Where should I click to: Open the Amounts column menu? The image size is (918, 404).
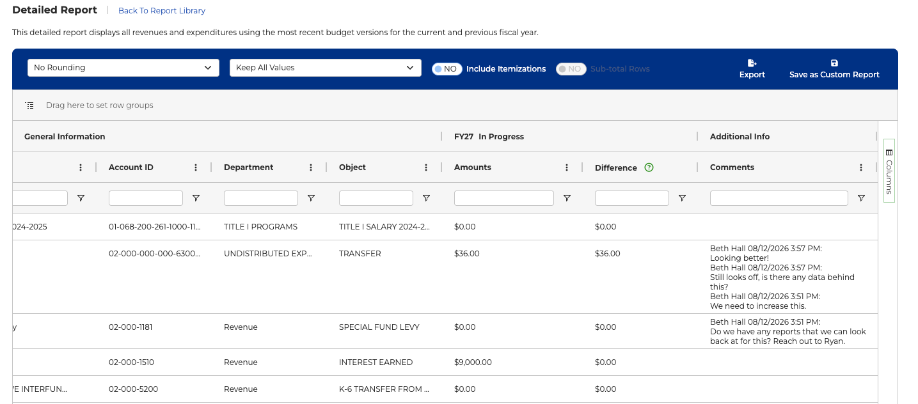(567, 167)
